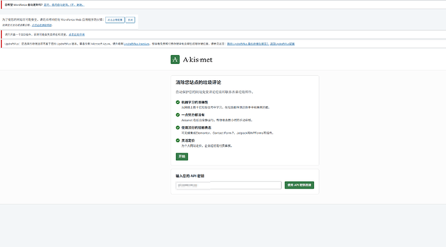Open the Wordfence auto-update enable link
Screen dimensions: 446x247
(57, 5)
